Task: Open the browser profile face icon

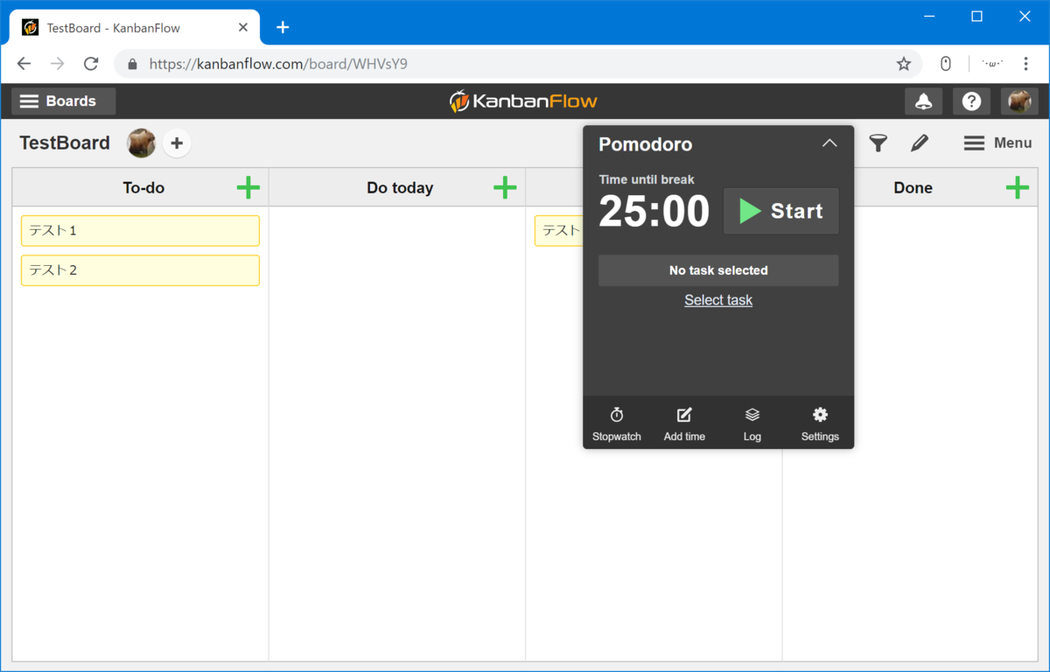Action: pos(992,64)
